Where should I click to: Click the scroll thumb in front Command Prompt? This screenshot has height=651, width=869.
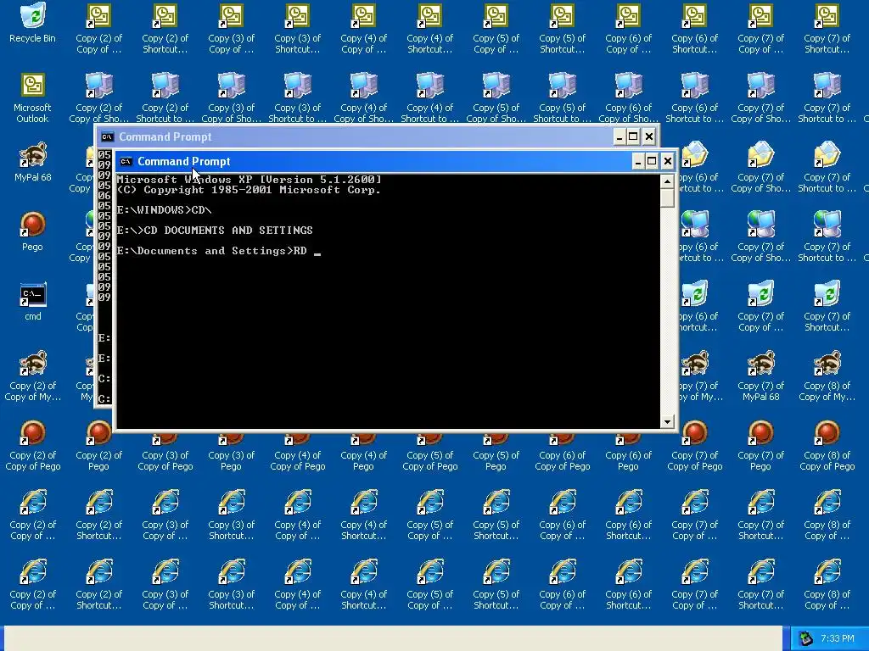(667, 198)
